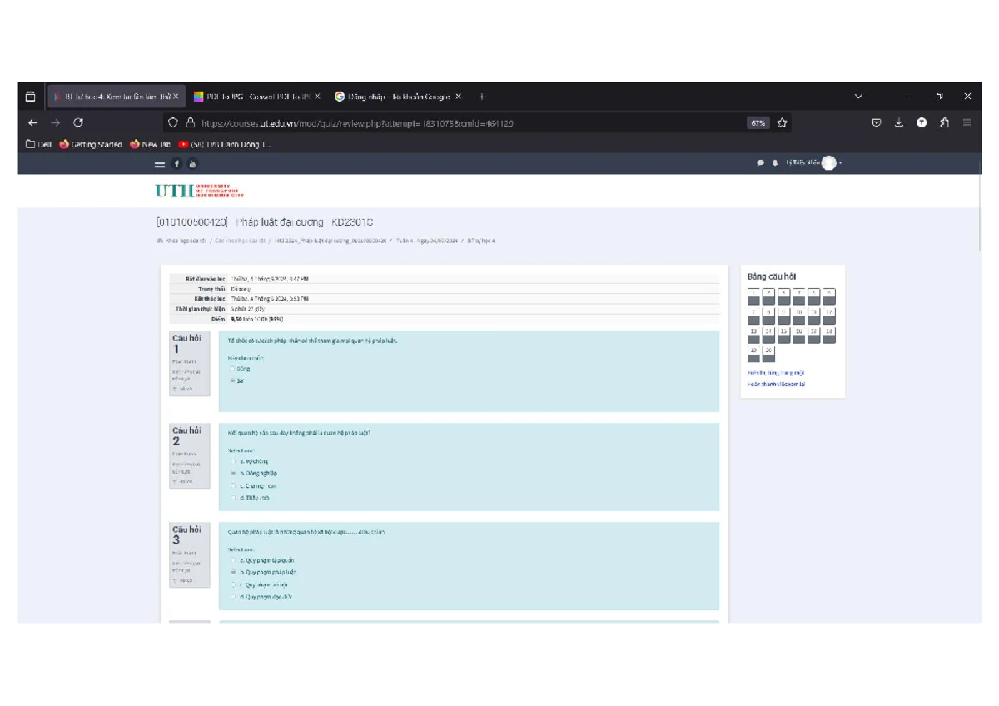This screenshot has width=999, height=706.
Task: Select 'Sai' radio for question 1
Action: [232, 380]
